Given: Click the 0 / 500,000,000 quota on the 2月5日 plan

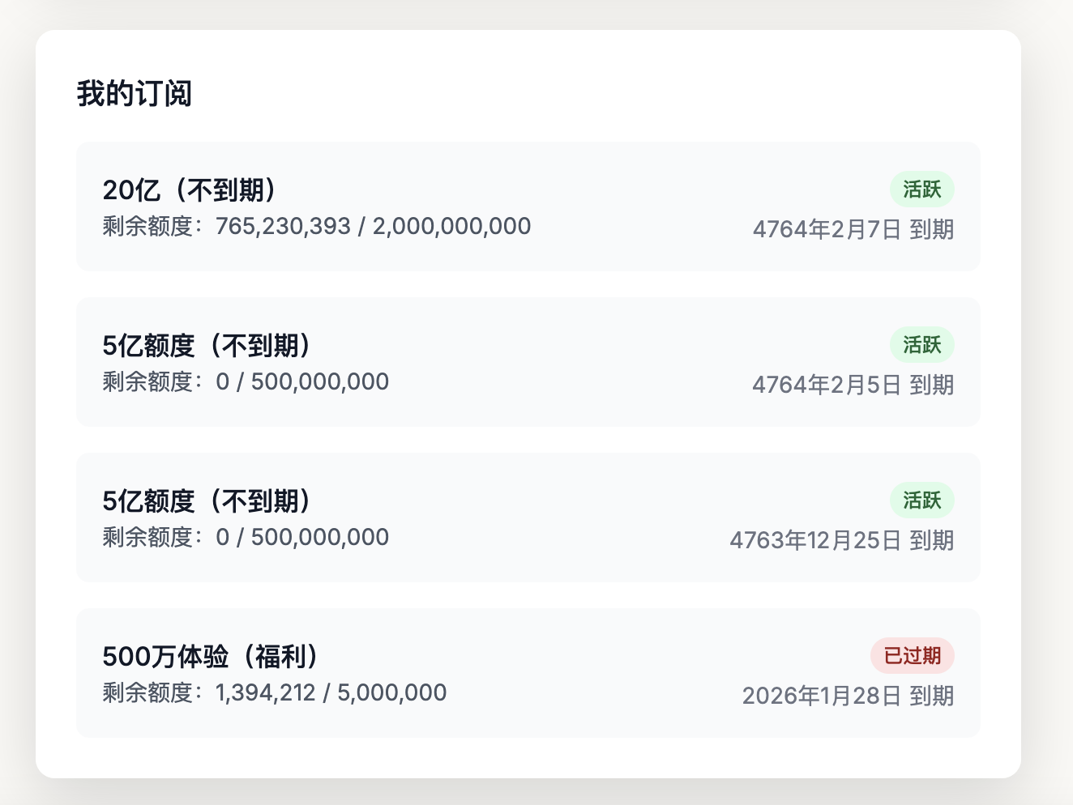Looking at the screenshot, I should [302, 381].
